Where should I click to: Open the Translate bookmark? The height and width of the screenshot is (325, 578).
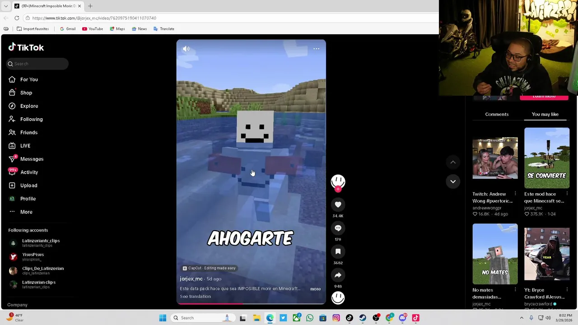click(164, 29)
